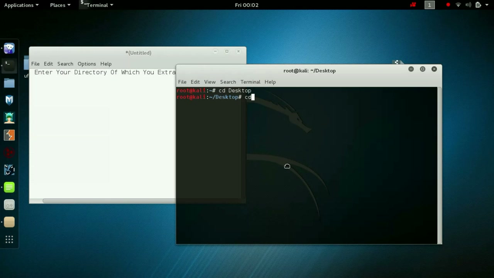This screenshot has width=494, height=278.
Task: Launch Maltego dark red icon in dock
Action: click(x=9, y=152)
